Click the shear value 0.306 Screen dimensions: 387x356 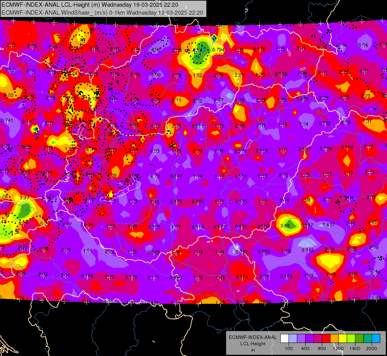point(347,147)
